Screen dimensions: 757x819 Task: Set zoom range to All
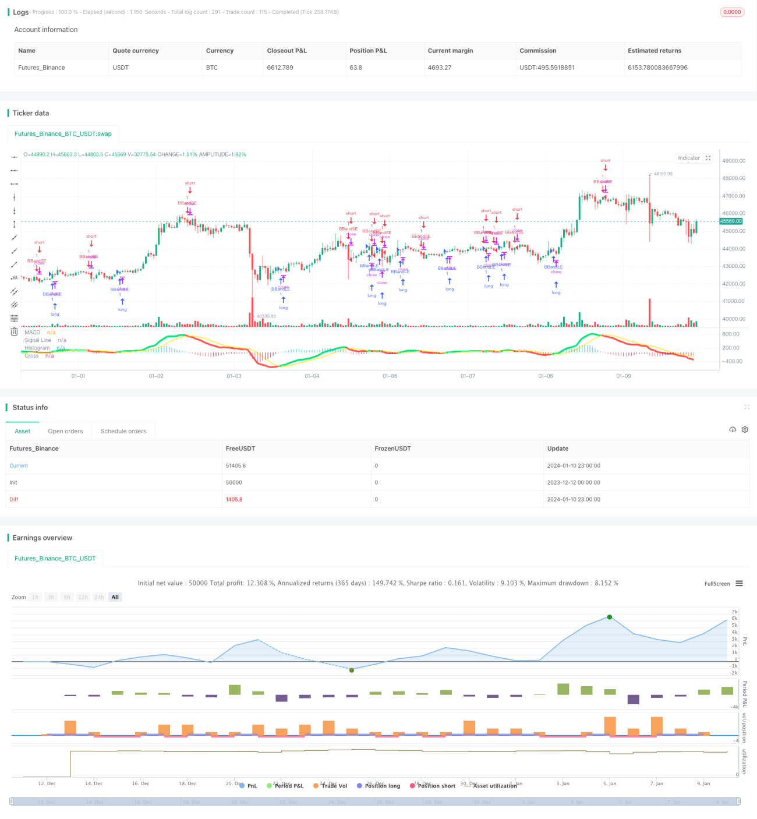click(115, 597)
